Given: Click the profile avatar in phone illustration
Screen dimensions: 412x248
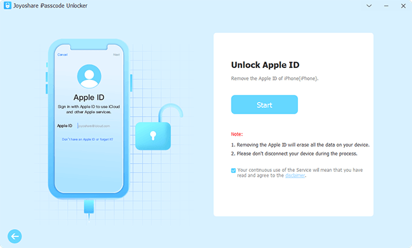Looking at the screenshot, I should 89,76.
